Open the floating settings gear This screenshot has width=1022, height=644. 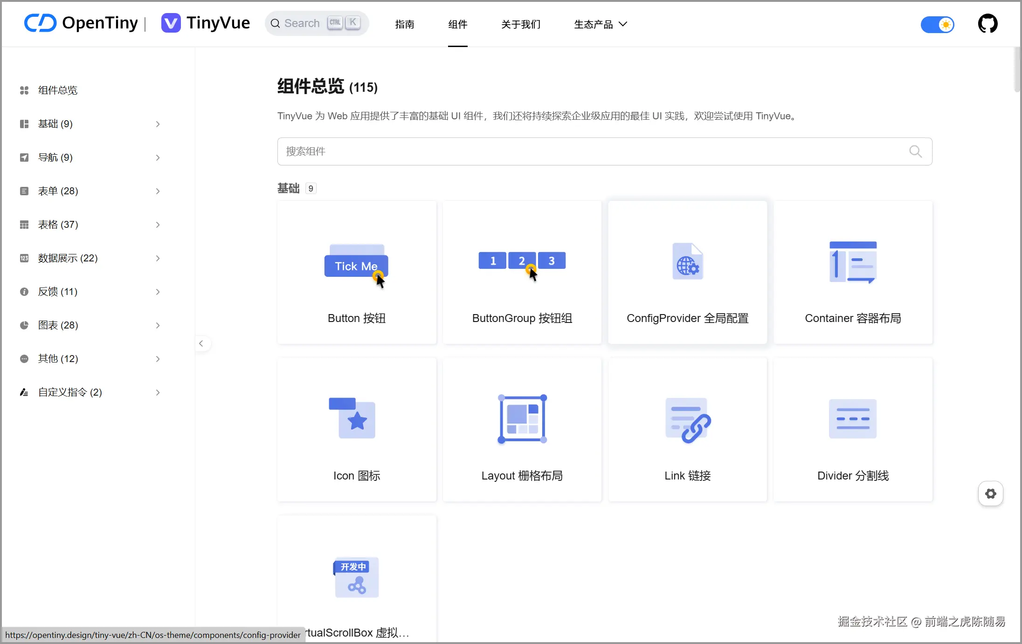tap(991, 493)
